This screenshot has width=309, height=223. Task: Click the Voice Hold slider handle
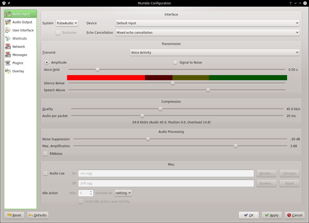(97, 70)
